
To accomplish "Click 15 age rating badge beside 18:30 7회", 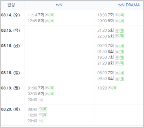I will (x=117, y=15).
